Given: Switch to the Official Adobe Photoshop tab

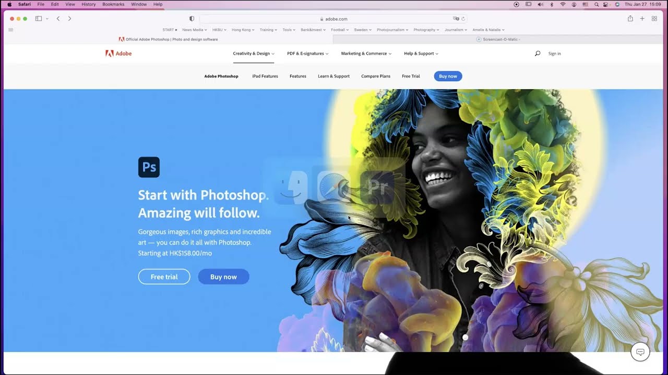Looking at the screenshot, I should click(168, 39).
